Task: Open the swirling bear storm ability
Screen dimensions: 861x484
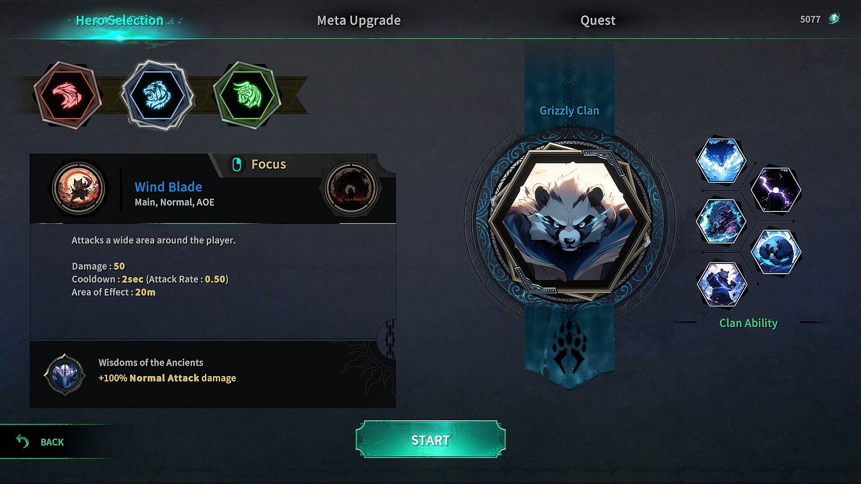Action: [x=721, y=221]
